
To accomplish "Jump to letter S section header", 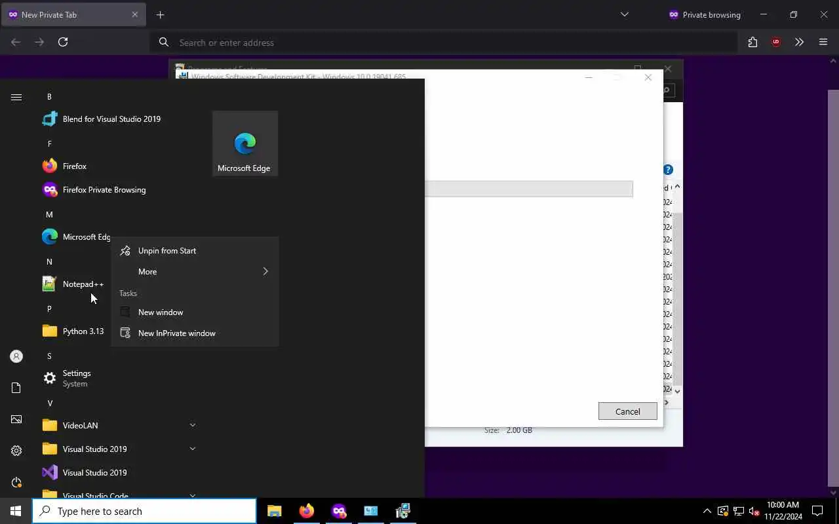I will pos(49,356).
